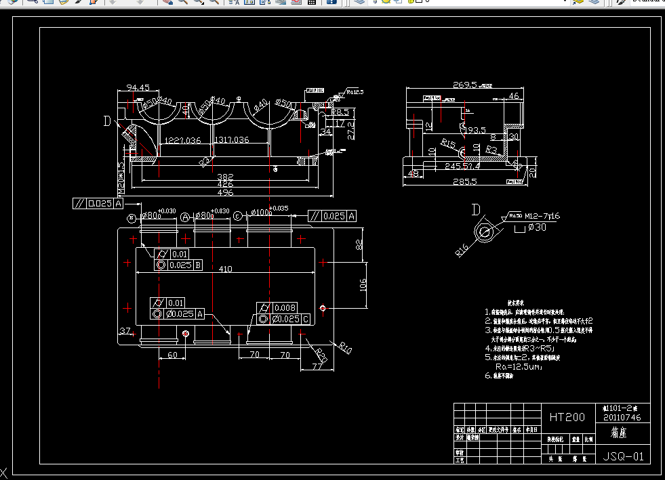Select the Match Properties brush tool
The width and height of the screenshot is (665, 480).
[79, 1]
